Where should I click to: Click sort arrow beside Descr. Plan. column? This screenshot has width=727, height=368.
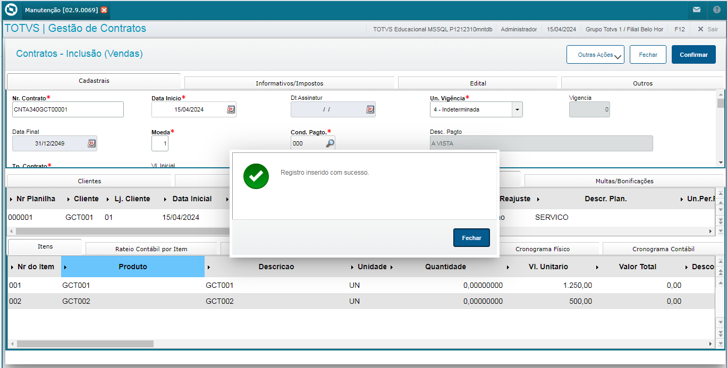(x=538, y=199)
